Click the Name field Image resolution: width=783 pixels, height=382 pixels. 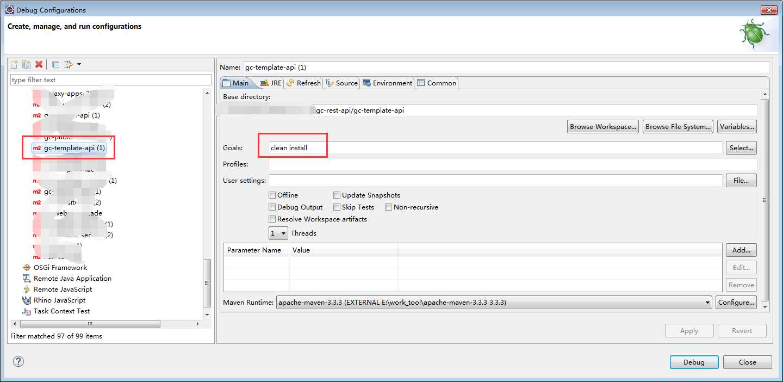tap(506, 67)
